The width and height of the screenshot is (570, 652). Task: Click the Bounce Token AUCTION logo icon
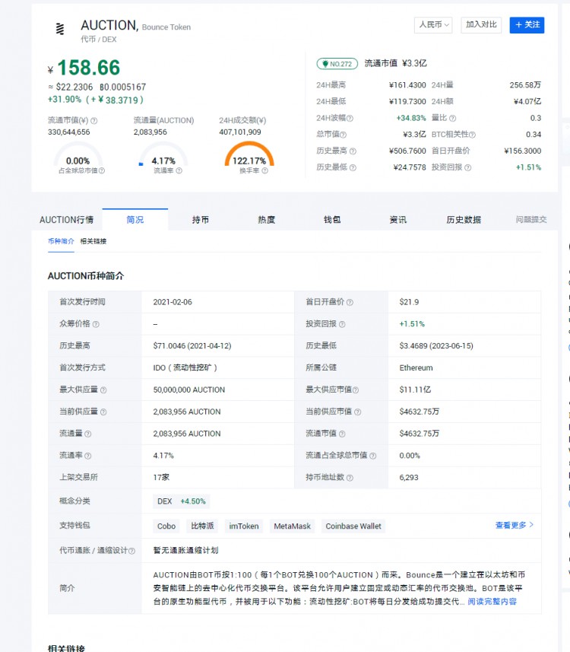coord(60,29)
